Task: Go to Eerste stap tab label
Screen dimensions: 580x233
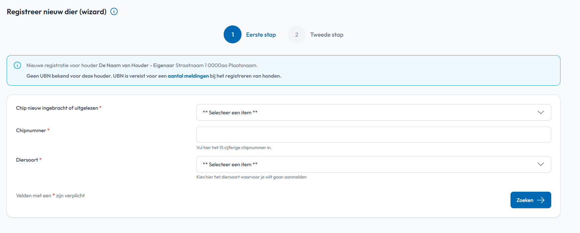Action: [x=261, y=35]
